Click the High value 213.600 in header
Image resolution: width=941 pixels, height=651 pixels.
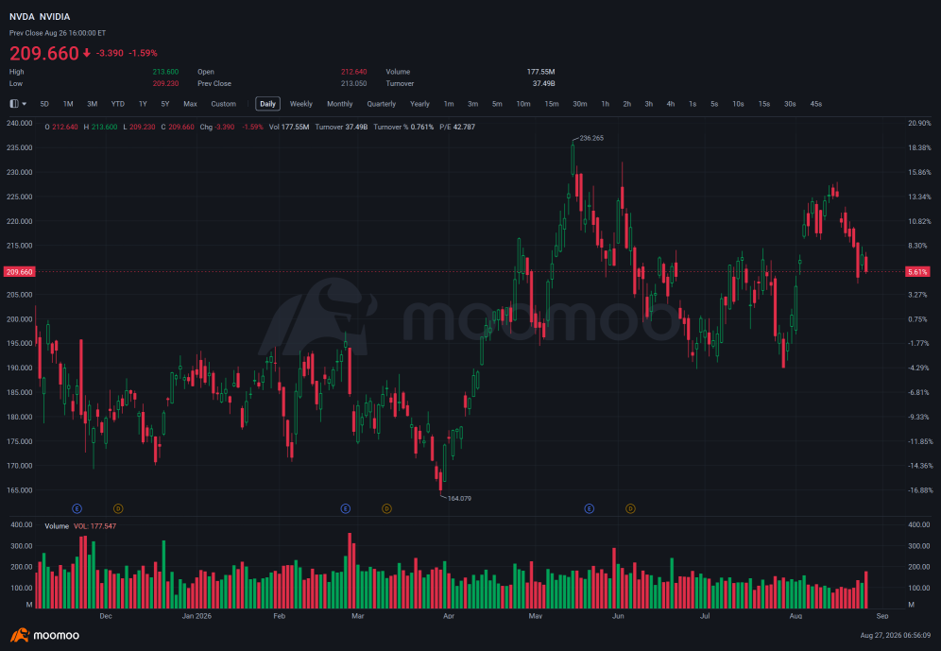point(165,72)
